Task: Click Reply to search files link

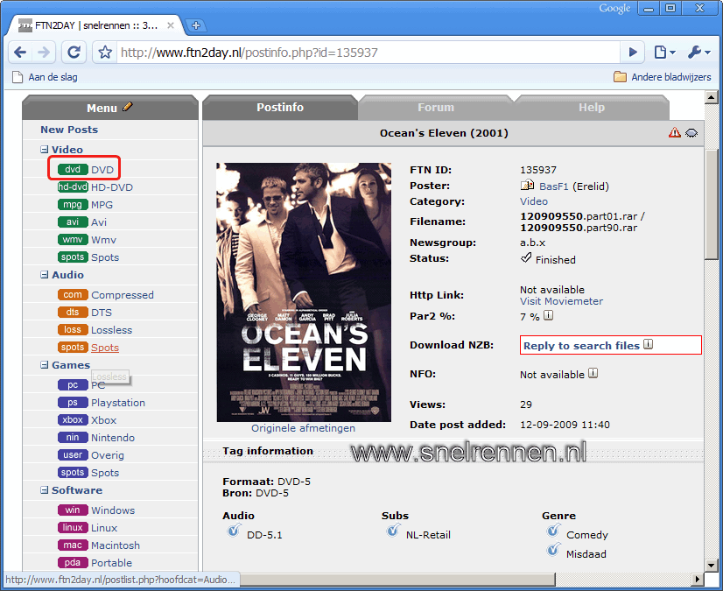Action: click(581, 346)
